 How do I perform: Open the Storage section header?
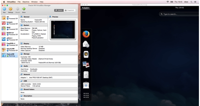(49, 54)
